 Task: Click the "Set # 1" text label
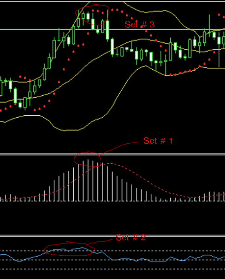point(158,140)
